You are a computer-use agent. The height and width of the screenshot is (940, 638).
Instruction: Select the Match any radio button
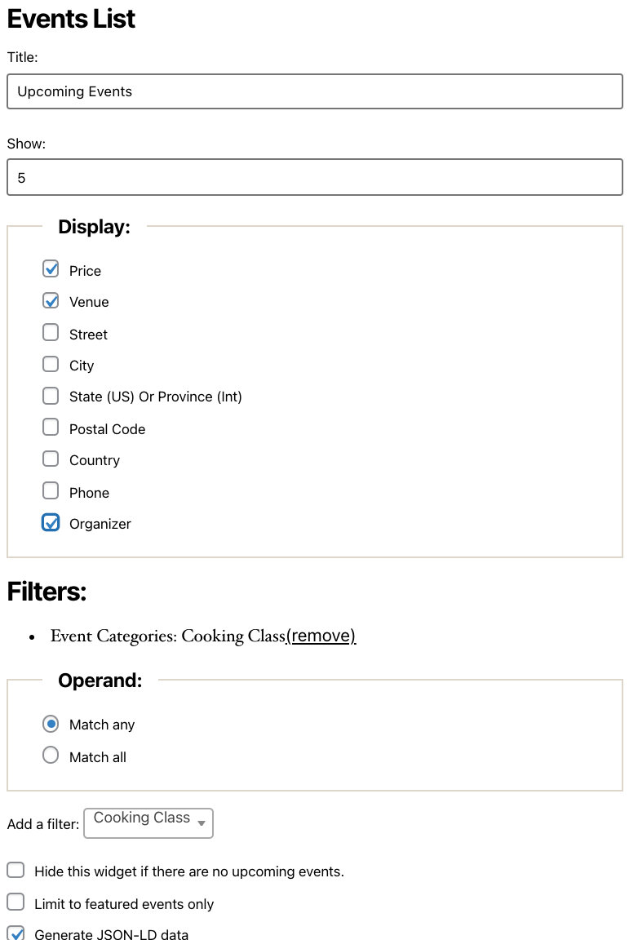point(51,724)
